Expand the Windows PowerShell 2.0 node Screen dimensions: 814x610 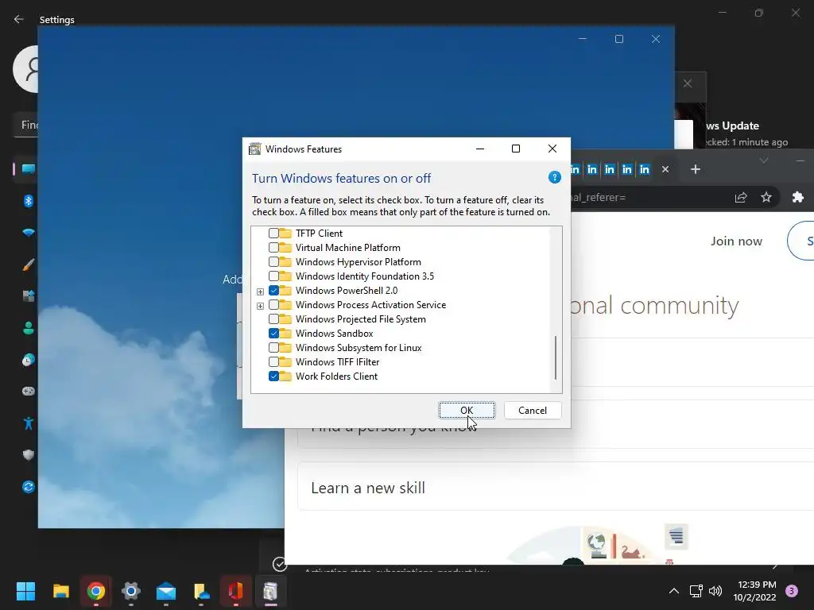[x=260, y=291]
